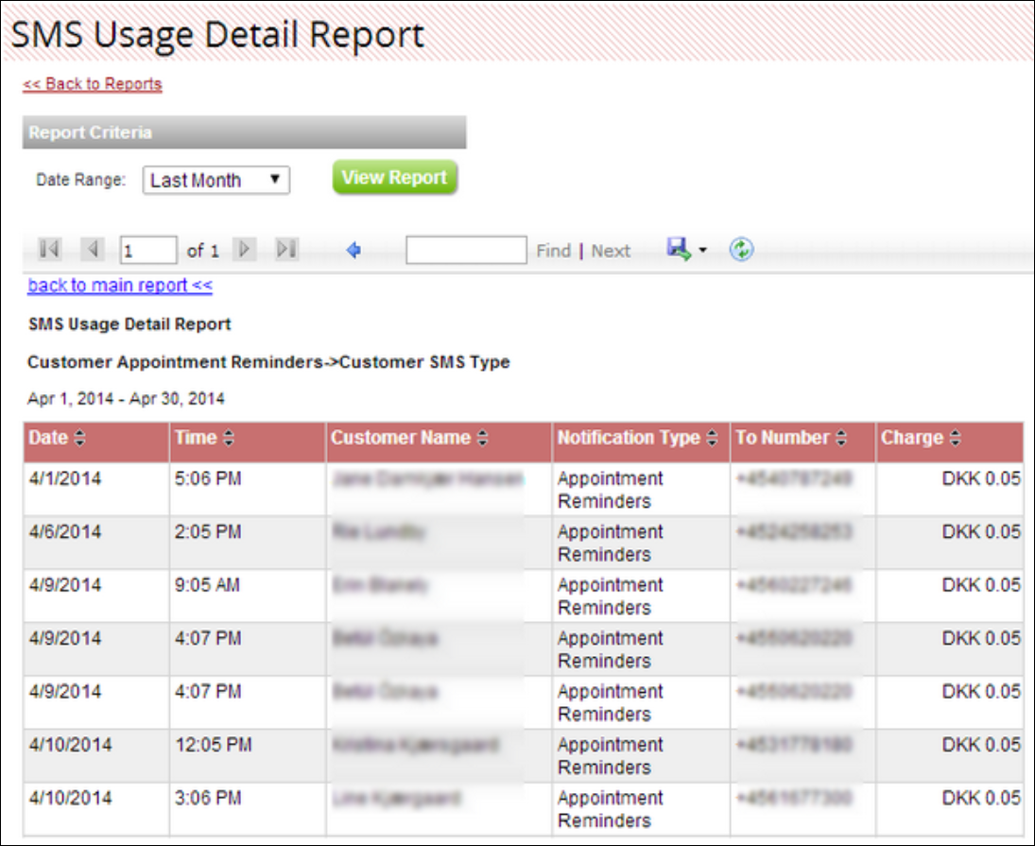Screen dimensions: 1035x846
Task: Sort by Charge column arrows
Action: pos(956,439)
